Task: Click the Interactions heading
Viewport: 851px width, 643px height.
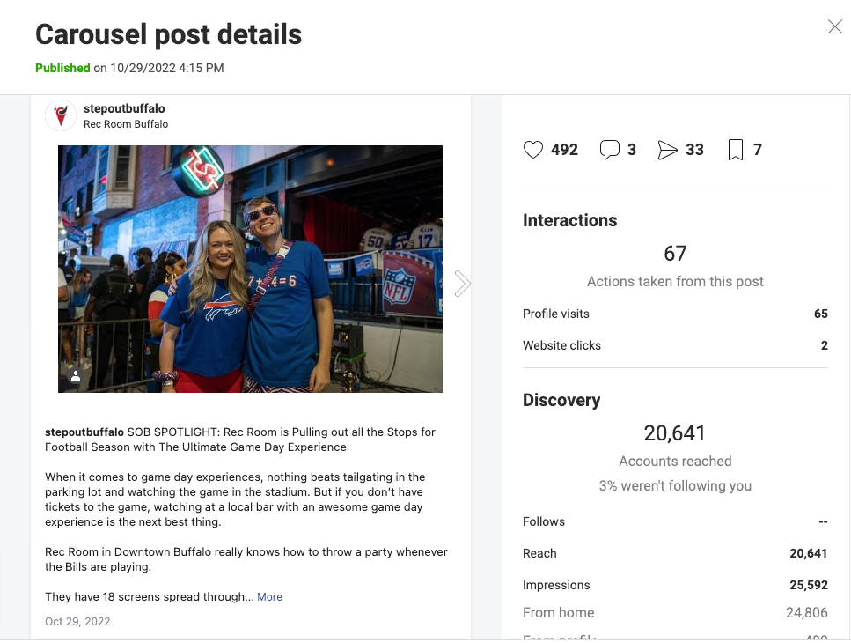Action: 570,220
